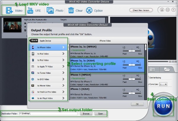The image size is (178, 121).
Task: Open the Option wrench icon
Action: point(89,10)
